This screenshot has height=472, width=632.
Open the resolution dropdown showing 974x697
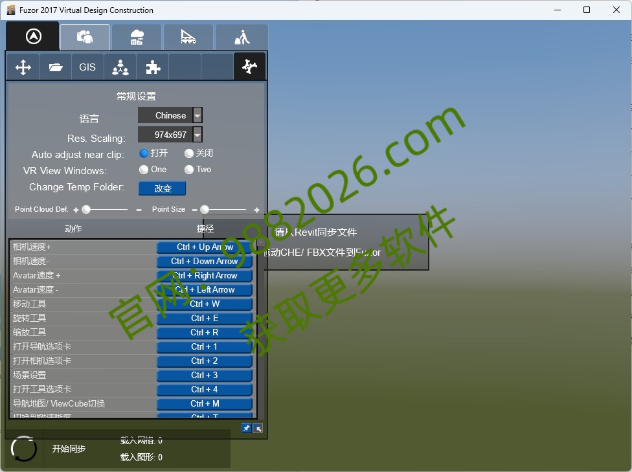[170, 135]
